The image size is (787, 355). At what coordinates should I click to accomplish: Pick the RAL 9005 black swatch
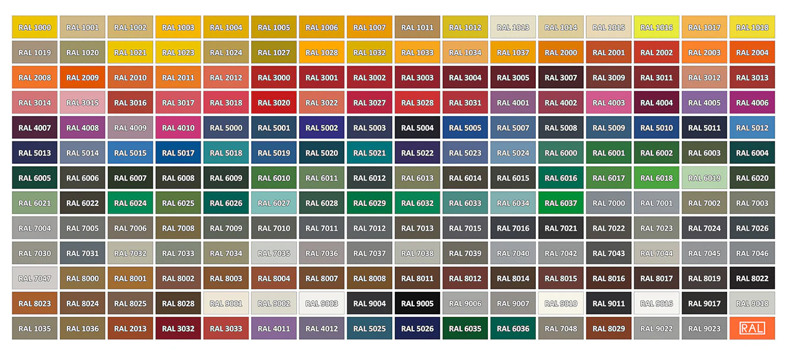tap(417, 303)
